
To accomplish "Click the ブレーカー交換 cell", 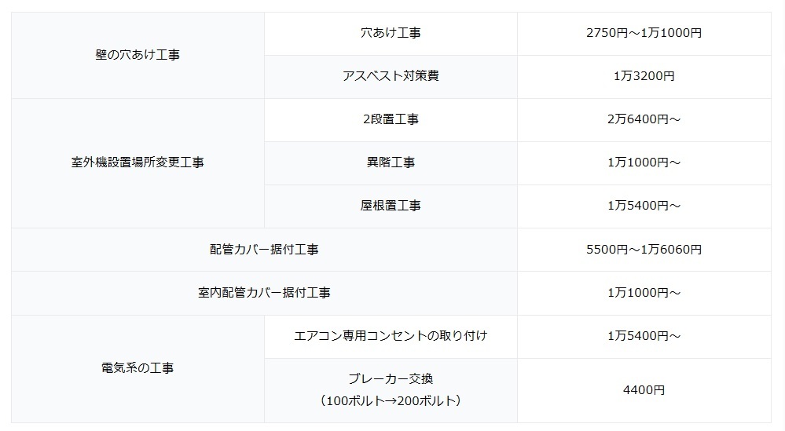I will [391, 390].
